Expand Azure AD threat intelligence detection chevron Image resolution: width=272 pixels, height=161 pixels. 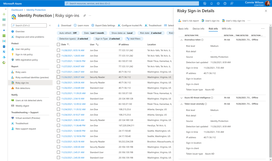[x=181, y=98]
